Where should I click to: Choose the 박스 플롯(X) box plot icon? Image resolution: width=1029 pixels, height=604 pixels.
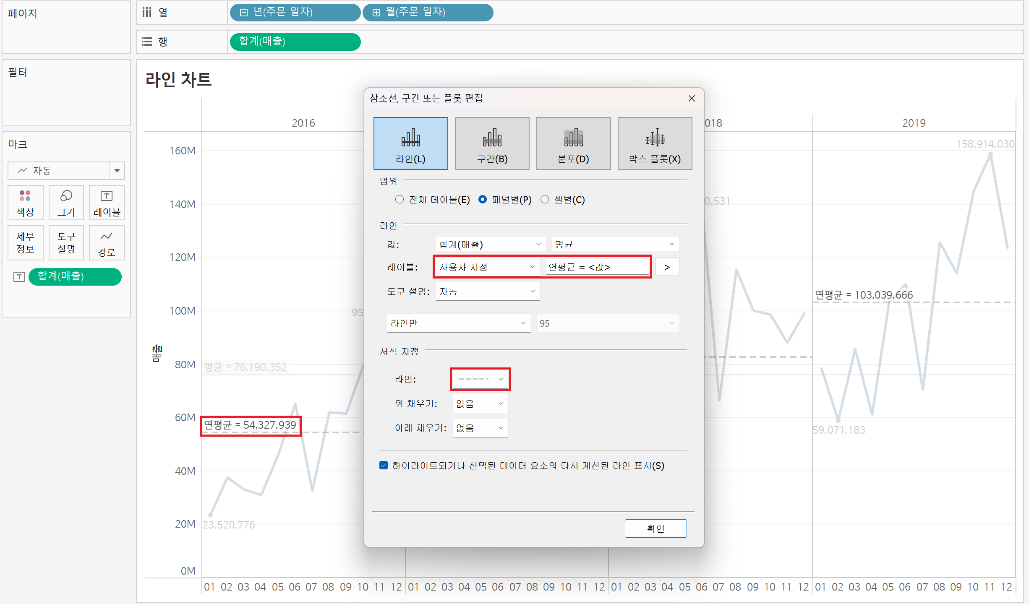point(655,143)
